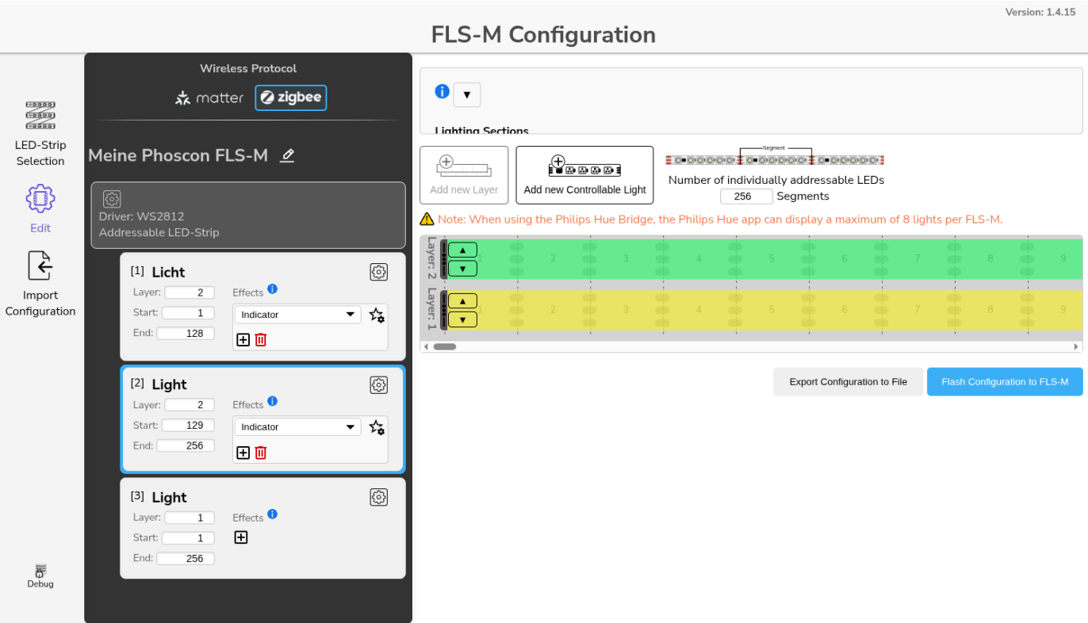Viewport: 1088px width, 623px height.
Task: Expand the dropdown next to the blue info icon
Action: [467, 94]
